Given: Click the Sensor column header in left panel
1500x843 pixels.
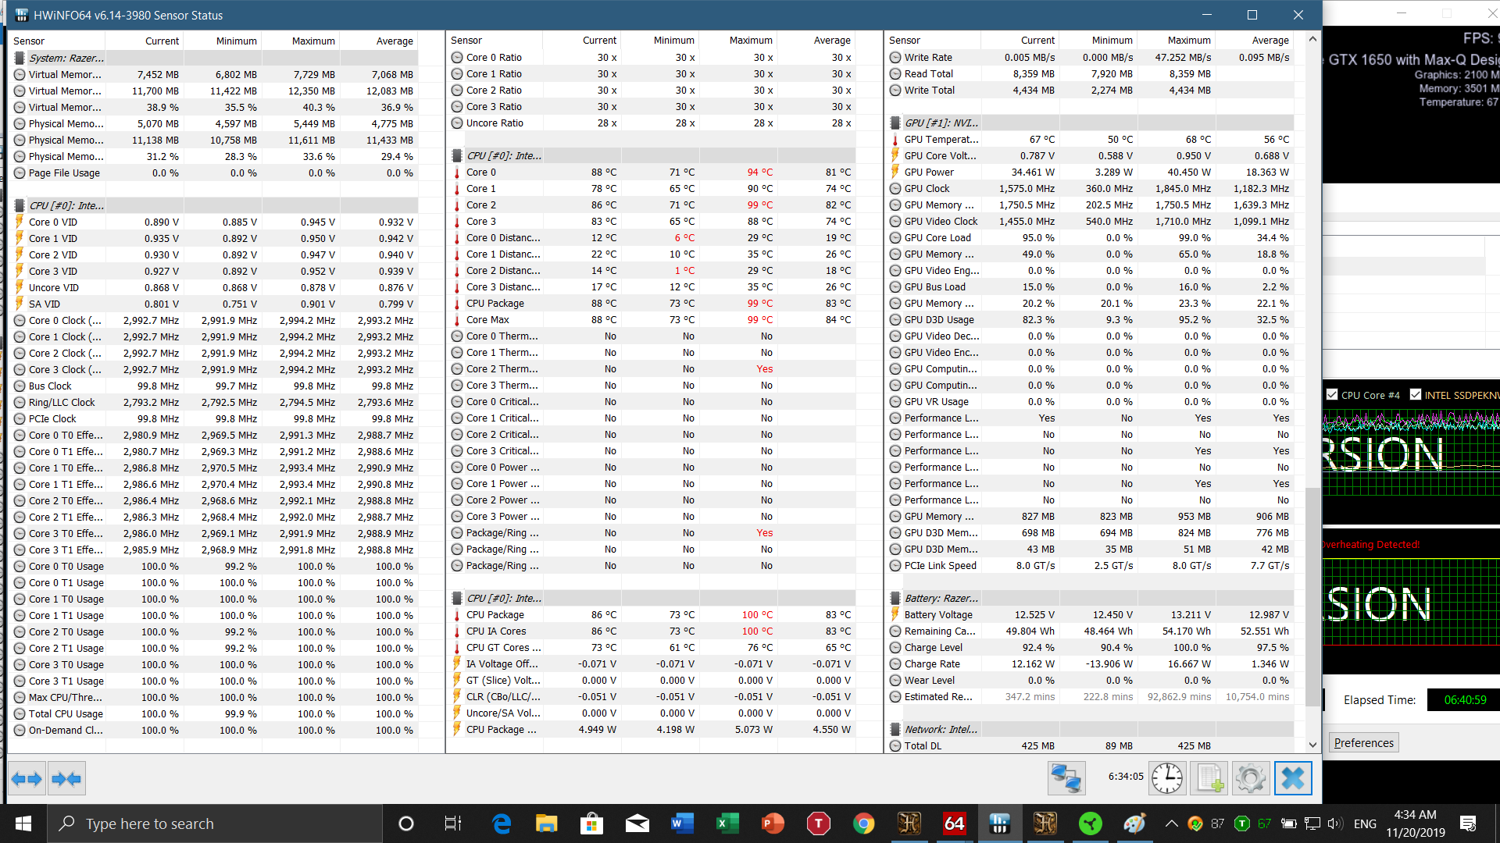Looking at the screenshot, I should 29,41.
